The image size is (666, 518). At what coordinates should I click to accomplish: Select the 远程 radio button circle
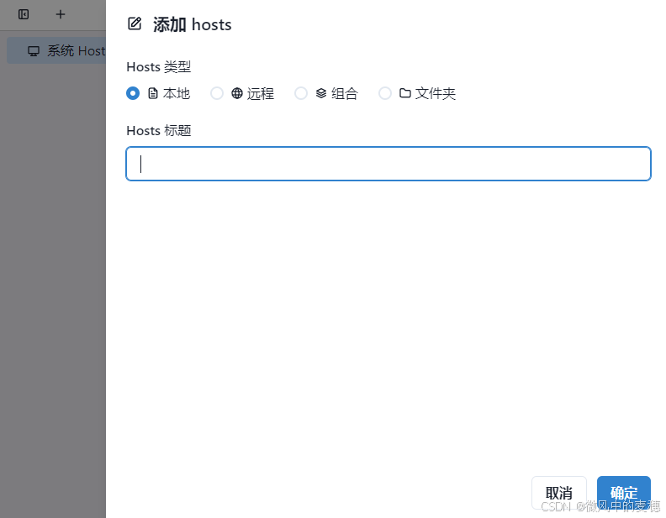pyautogui.click(x=217, y=93)
